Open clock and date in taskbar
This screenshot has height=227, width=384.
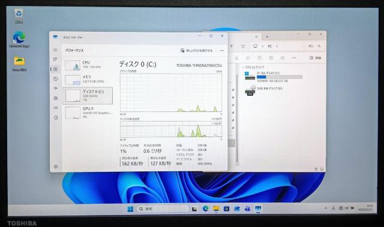365,208
